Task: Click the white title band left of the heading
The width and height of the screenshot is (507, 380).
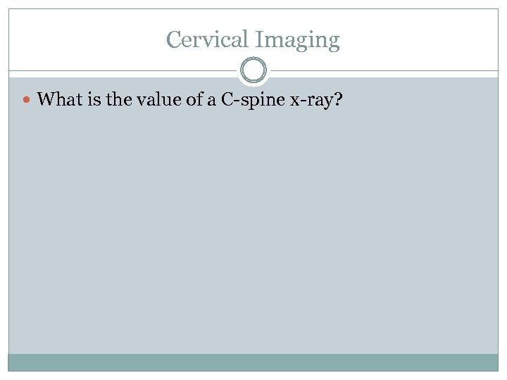Action: click(x=84, y=39)
